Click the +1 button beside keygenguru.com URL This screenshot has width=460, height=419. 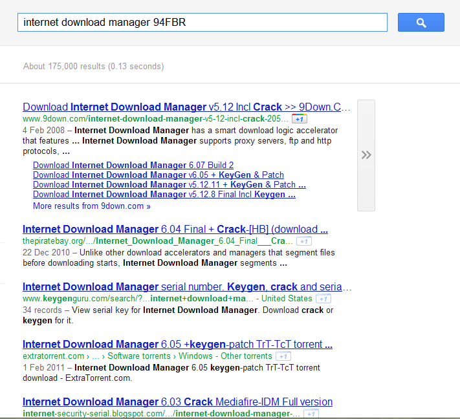coord(323,299)
